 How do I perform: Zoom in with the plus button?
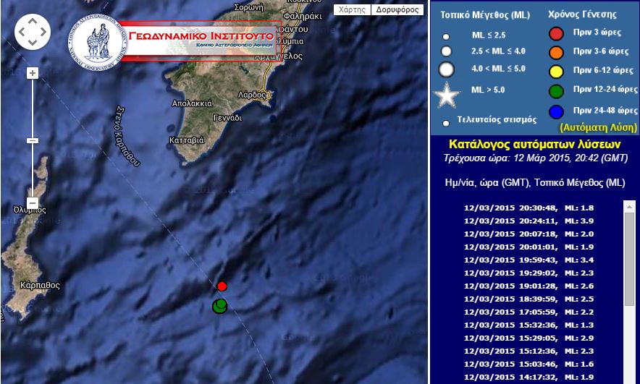tap(33, 73)
